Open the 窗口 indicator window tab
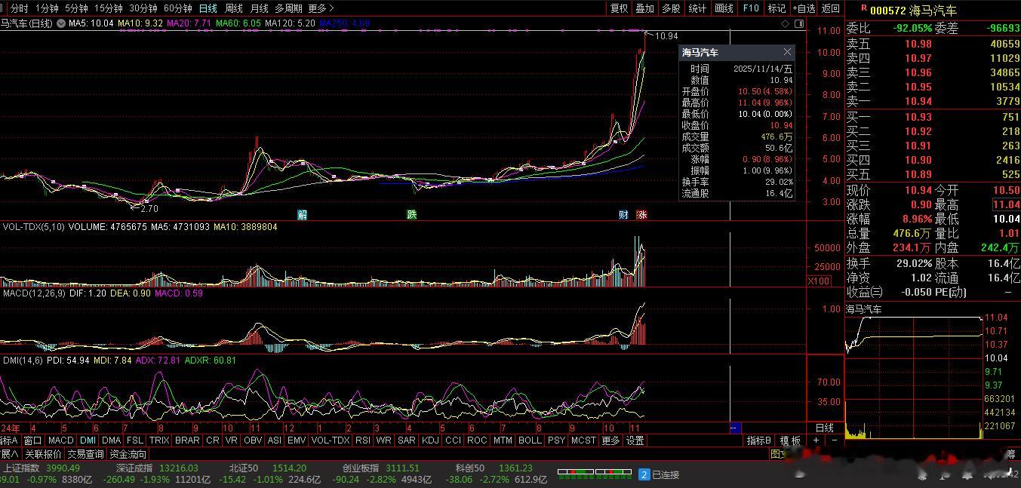This screenshot has width=1021, height=488. [32, 440]
